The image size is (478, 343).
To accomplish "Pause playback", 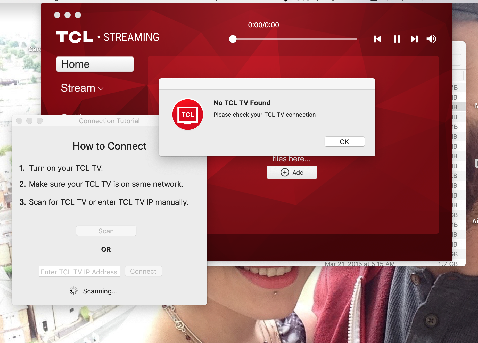I will [x=397, y=39].
